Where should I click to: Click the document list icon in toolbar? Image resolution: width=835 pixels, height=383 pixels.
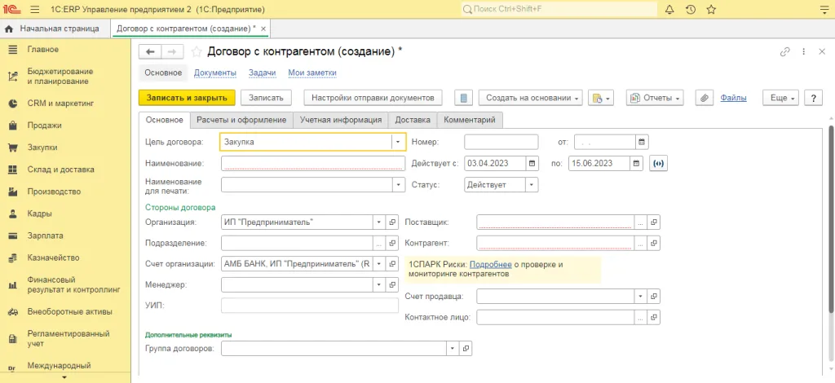(463, 98)
